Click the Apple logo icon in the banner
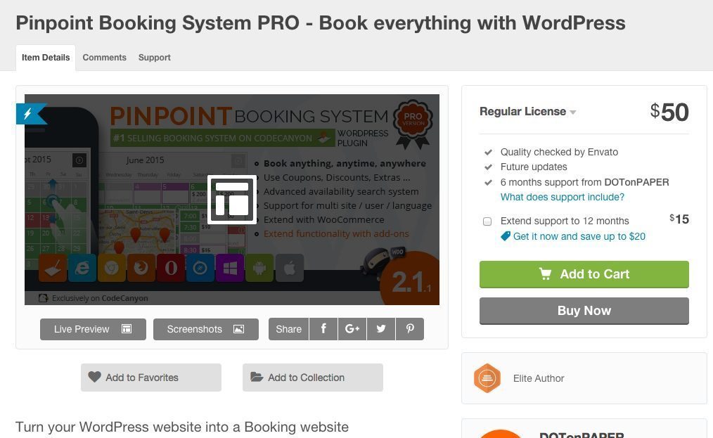Image resolution: width=713 pixels, height=438 pixels. [x=289, y=268]
